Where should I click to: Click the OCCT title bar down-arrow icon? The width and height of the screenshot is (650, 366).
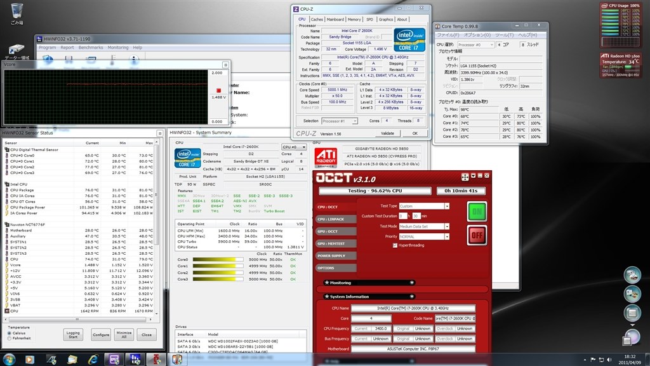[473, 176]
